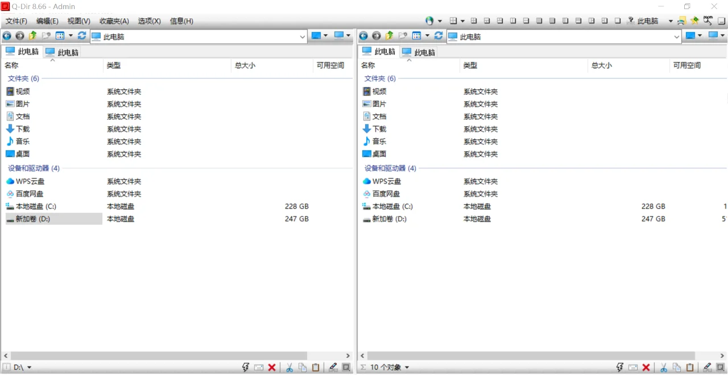Viewport: 728px width, 375px height.
Task: Click the printer icon in top toolbar
Action: tap(681, 21)
